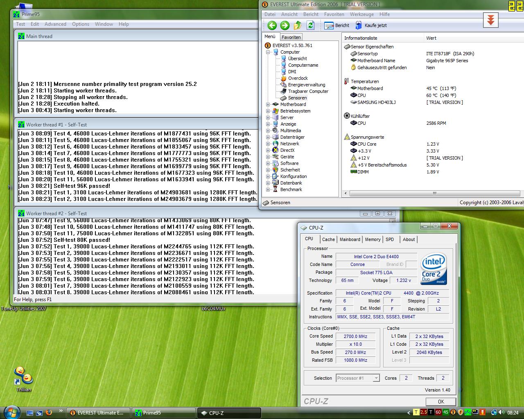Screen dimensions: 524x419
Task: Click the Datenbank icon in EVEREST tree
Action: click(276, 183)
